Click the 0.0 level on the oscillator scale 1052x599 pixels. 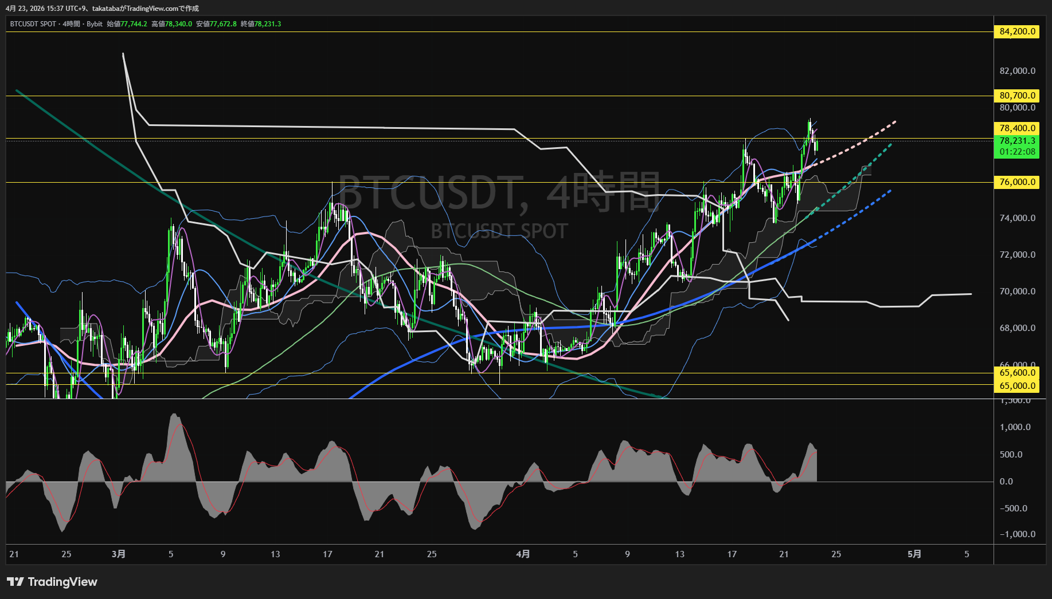pos(1006,482)
